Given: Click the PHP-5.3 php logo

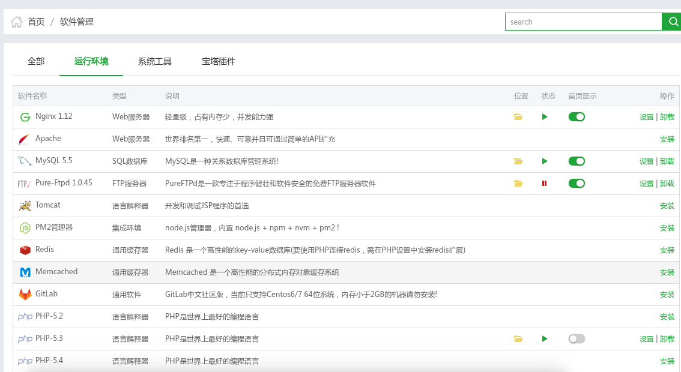Looking at the screenshot, I should pos(25,339).
